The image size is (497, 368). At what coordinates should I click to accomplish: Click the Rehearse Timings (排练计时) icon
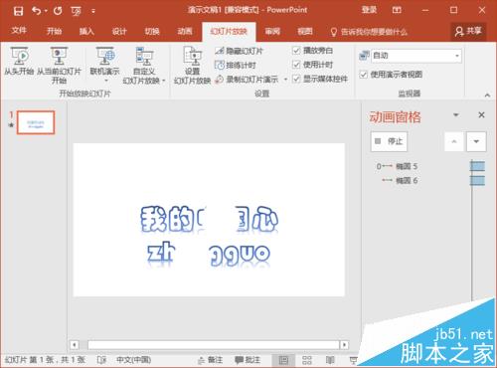(x=219, y=65)
